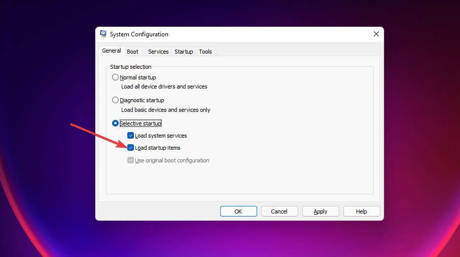Disable the Load startup items checkbox
460x257 pixels.
point(131,148)
